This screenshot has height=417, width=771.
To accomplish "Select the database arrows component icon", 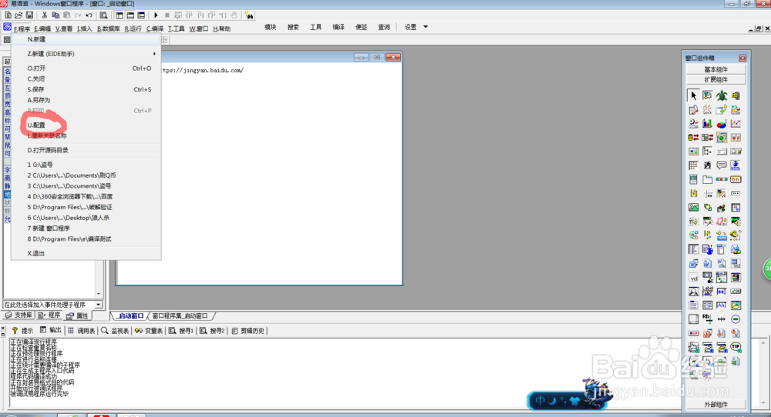I will coord(693,138).
